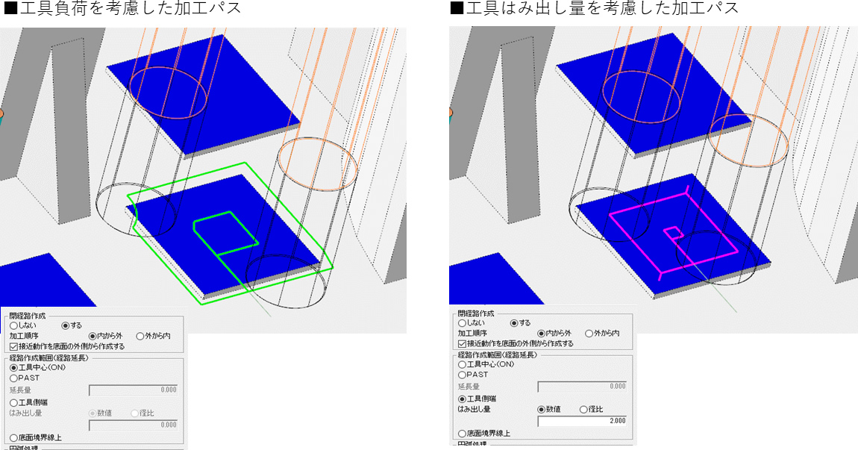Screen dimensions: 858x450
Task: Select する radio under the 工具負荷 image
Action: pos(66,326)
